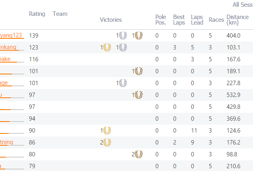The image size is (253, 171).
Task: Sort by Pole Pos. column header
Action: tap(161, 20)
